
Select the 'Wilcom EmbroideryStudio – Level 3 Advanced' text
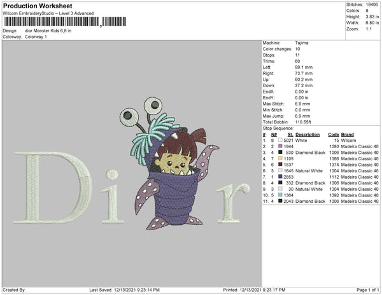pyautogui.click(x=48, y=13)
